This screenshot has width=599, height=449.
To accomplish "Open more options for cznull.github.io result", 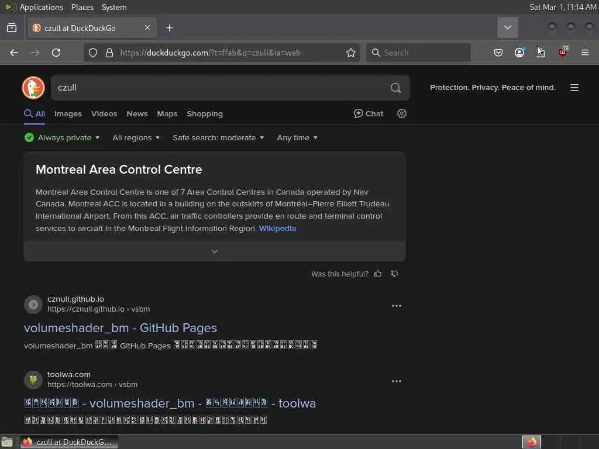I will point(397,306).
